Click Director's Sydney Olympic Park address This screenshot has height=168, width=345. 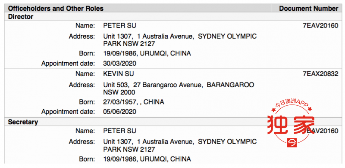click(180, 40)
